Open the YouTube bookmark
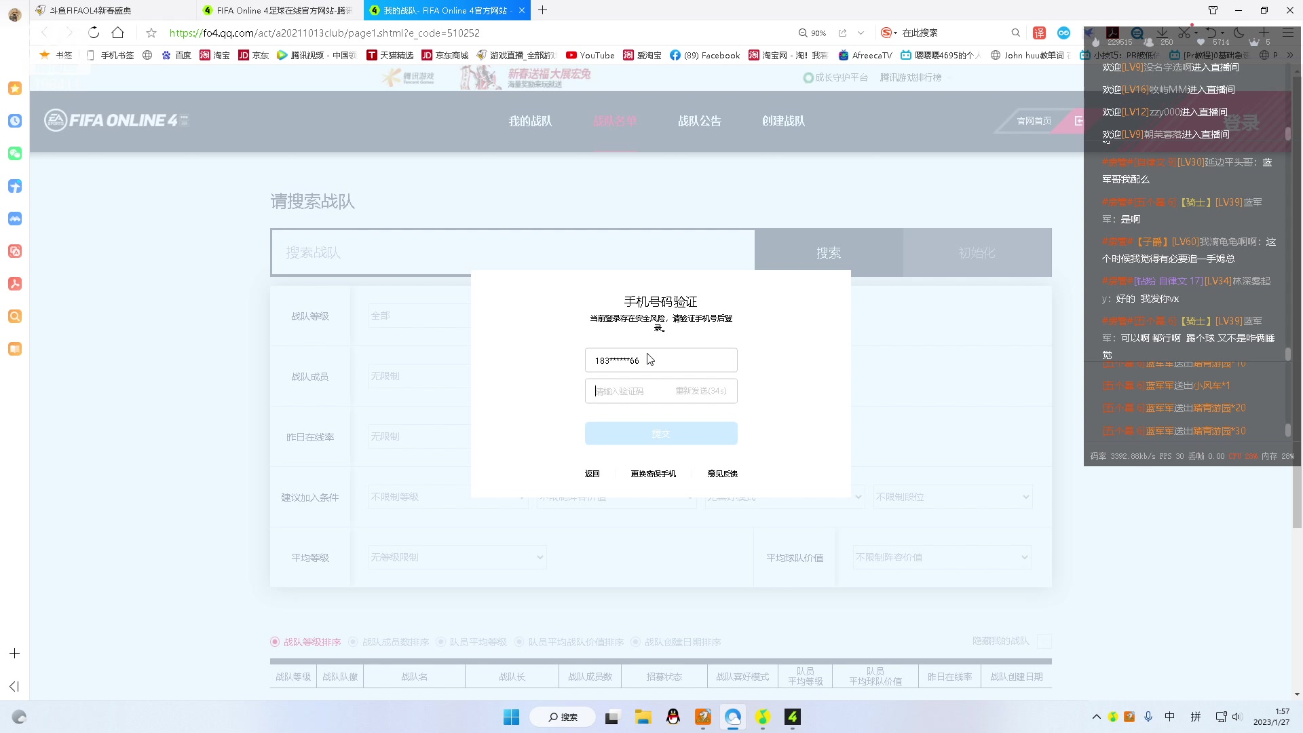Image resolution: width=1303 pixels, height=733 pixels. pos(590,55)
